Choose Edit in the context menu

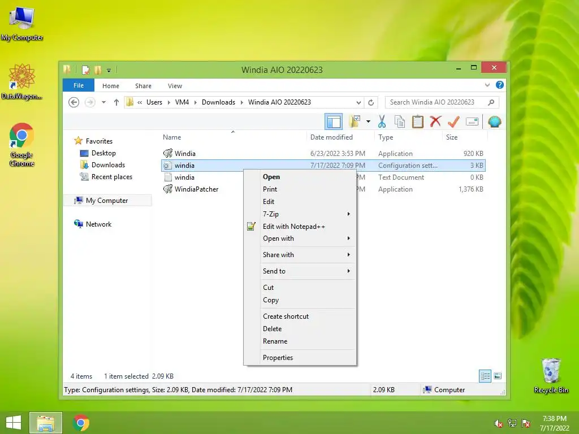point(300,202)
